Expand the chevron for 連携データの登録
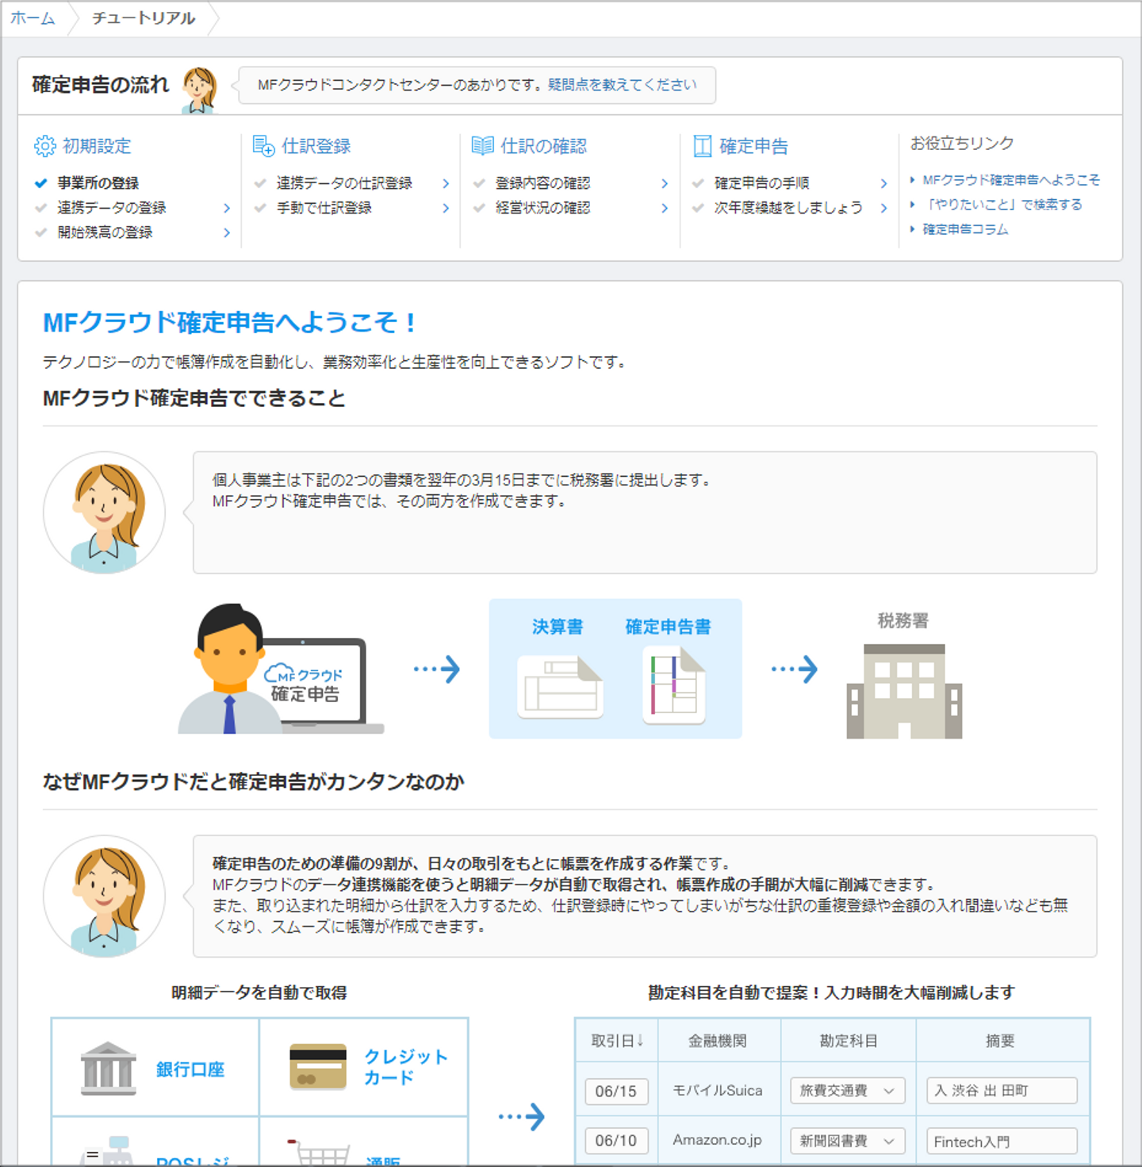This screenshot has width=1142, height=1167. [227, 208]
